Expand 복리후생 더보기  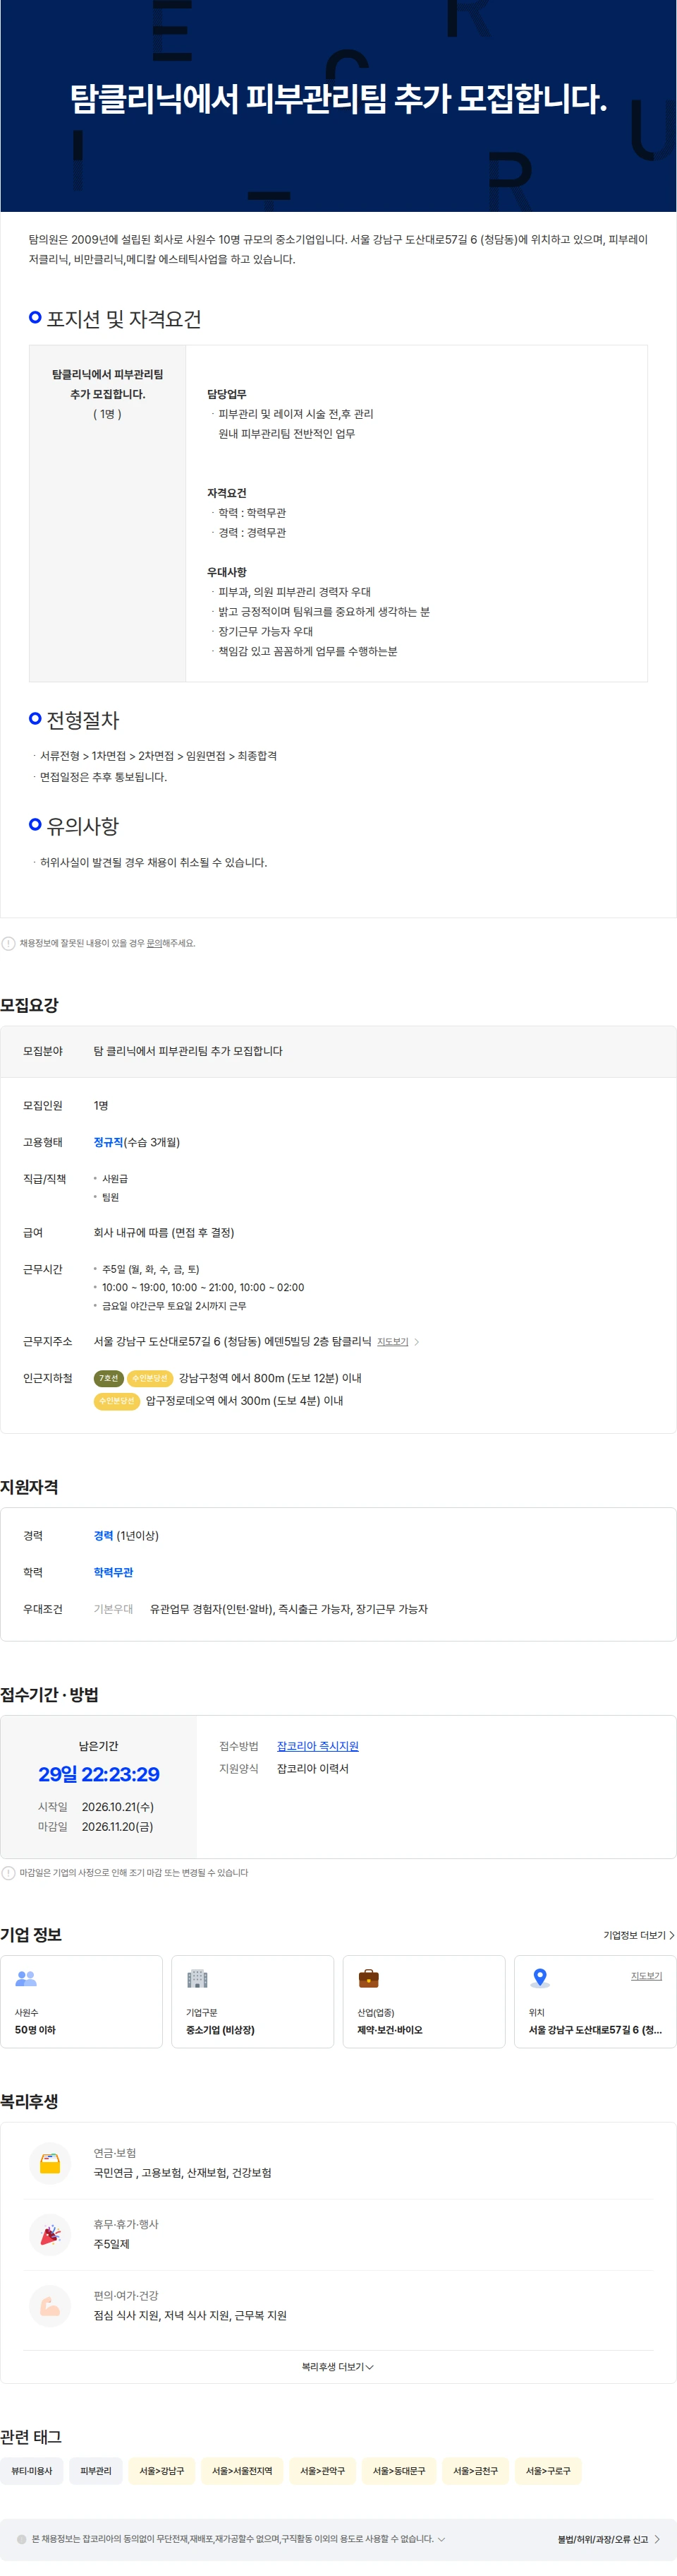(x=338, y=2367)
